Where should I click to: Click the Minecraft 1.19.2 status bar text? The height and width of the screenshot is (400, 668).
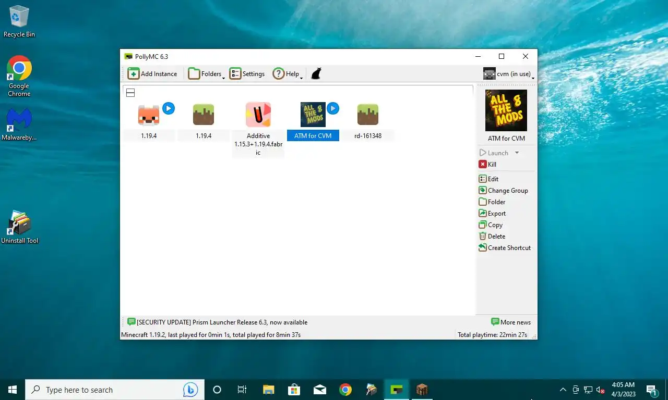pos(211,335)
